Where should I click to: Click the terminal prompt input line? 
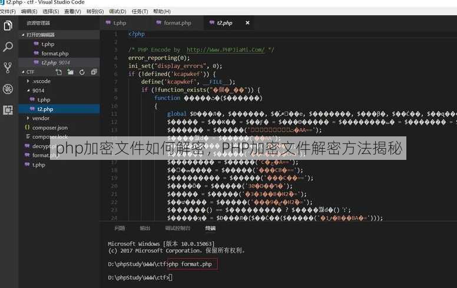point(140,277)
